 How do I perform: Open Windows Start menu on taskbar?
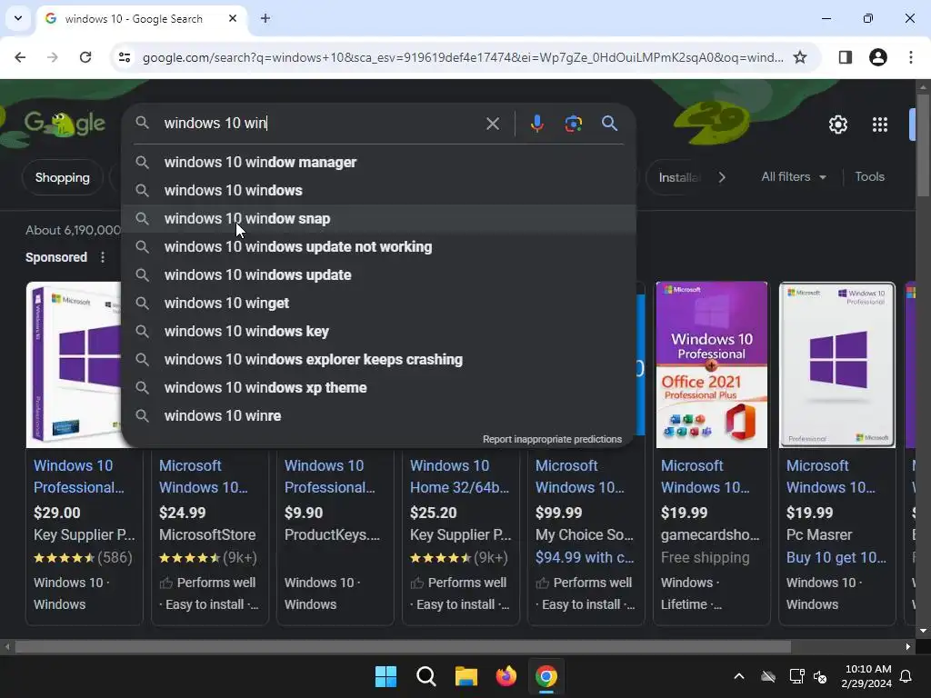(385, 676)
